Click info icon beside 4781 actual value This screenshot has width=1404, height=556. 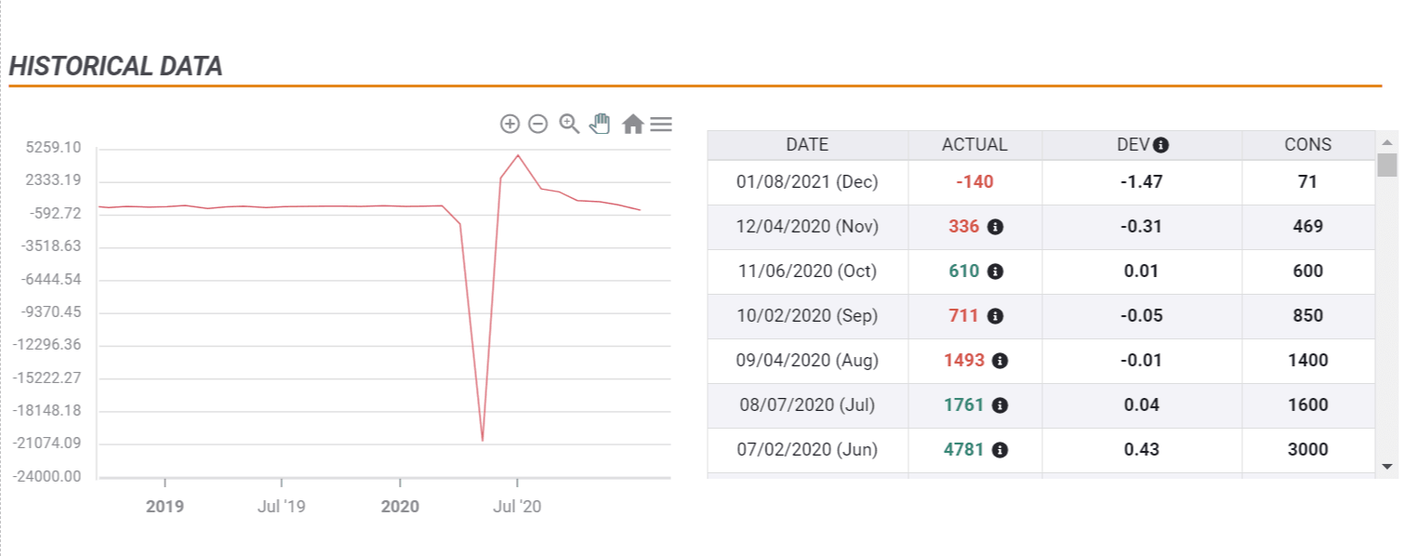point(1000,450)
